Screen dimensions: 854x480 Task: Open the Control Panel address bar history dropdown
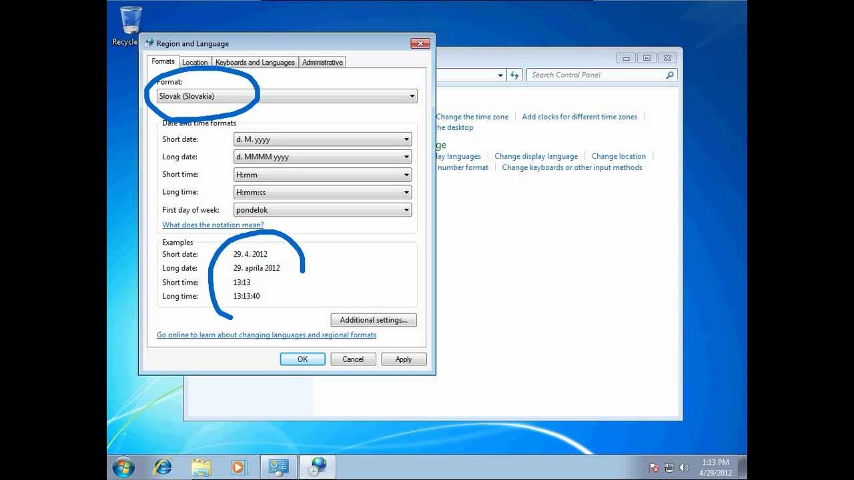[x=500, y=75]
